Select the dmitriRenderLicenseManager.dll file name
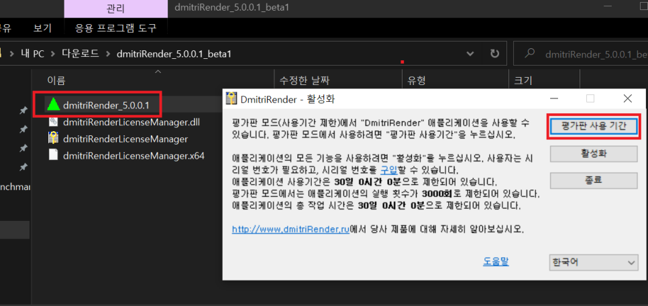The height and width of the screenshot is (306, 648). click(131, 122)
